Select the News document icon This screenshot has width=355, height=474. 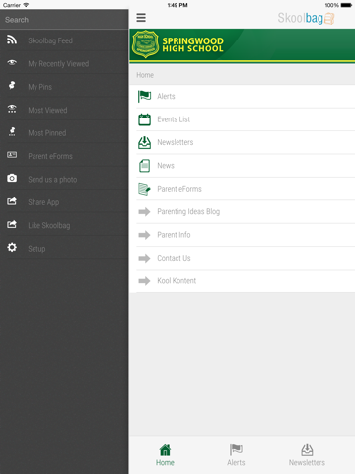[x=144, y=166]
